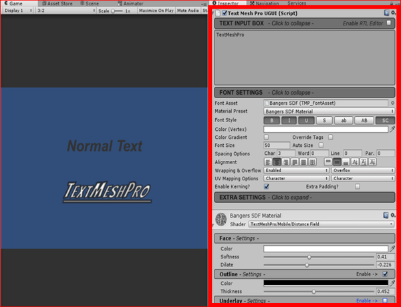Pick vertex color with eyedropper icon
401x307 pixels.
[392, 129]
